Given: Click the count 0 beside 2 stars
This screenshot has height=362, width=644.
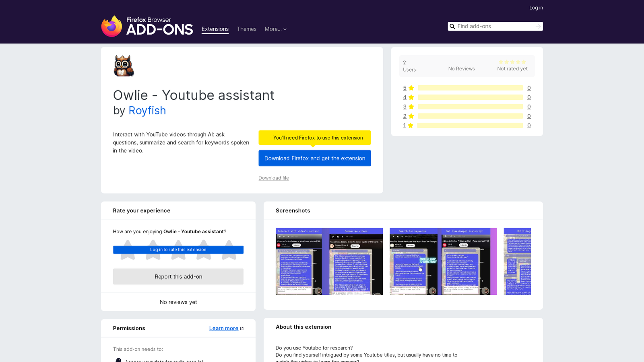Looking at the screenshot, I should click(x=529, y=116).
